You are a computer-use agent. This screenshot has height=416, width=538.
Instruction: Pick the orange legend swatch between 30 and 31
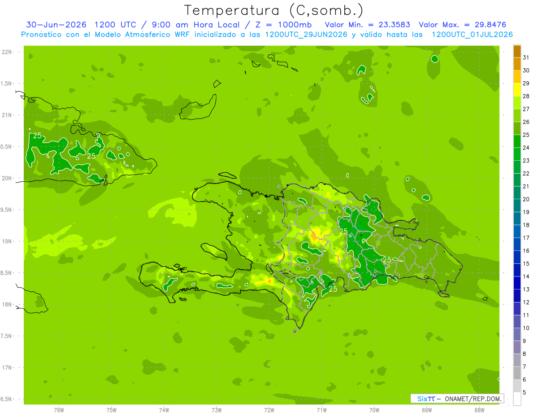[517, 64]
